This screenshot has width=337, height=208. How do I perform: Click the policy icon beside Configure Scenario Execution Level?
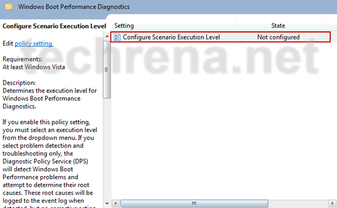[x=117, y=37]
